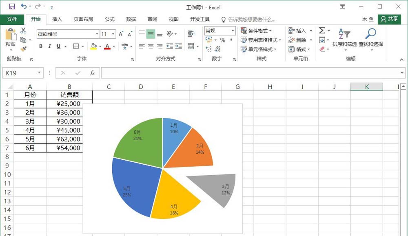Apply red font color A
408x236 pixels.
point(107,46)
